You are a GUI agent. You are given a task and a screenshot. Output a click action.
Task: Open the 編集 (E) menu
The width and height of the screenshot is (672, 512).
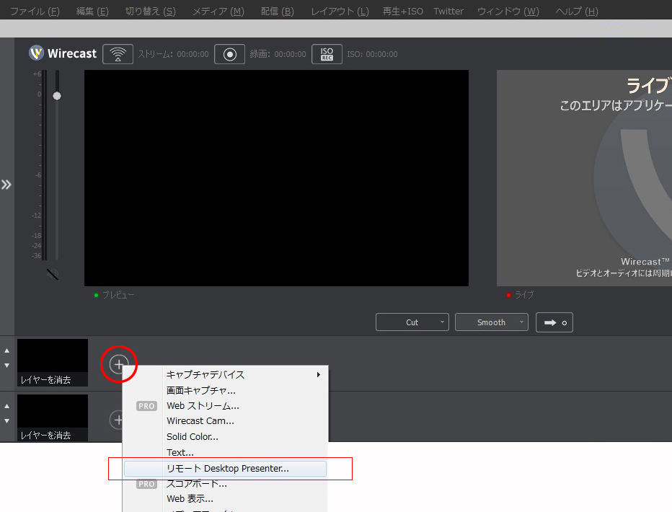tap(92, 11)
